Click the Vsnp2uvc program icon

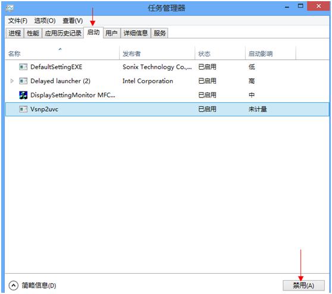23,109
